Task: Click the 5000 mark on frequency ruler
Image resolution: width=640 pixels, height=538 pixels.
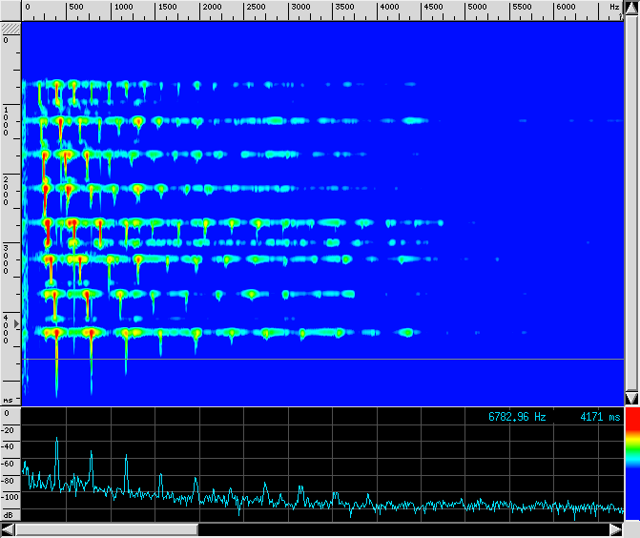Action: click(x=477, y=8)
